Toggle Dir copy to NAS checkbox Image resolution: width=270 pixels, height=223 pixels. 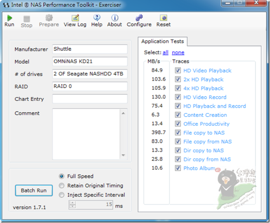(x=178, y=150)
